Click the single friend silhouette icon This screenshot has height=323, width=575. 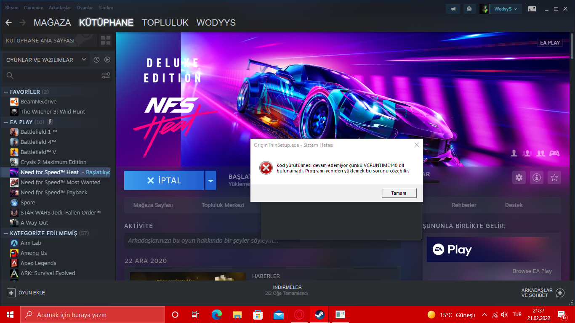click(514, 153)
